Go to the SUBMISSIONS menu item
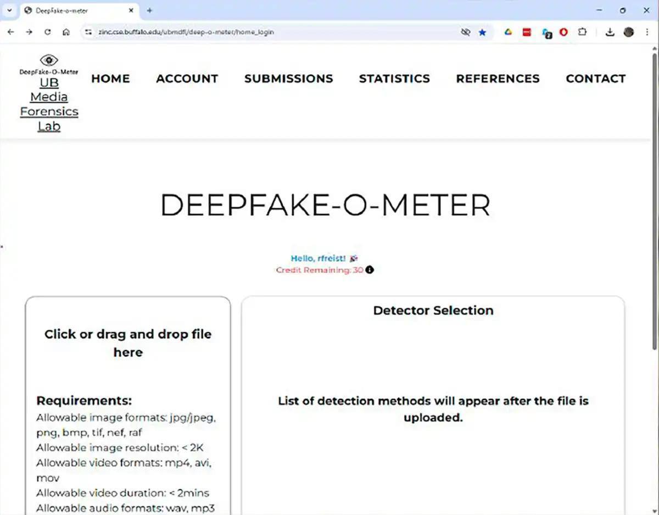This screenshot has height=515, width=659. click(288, 79)
